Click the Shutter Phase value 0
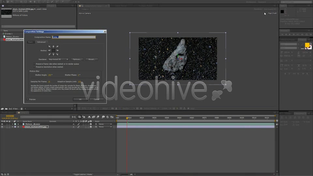Image resolution: width=313 pixels, height=176 pixels. (x=79, y=75)
